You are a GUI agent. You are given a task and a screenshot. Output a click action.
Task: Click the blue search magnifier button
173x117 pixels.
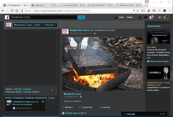click(81, 17)
